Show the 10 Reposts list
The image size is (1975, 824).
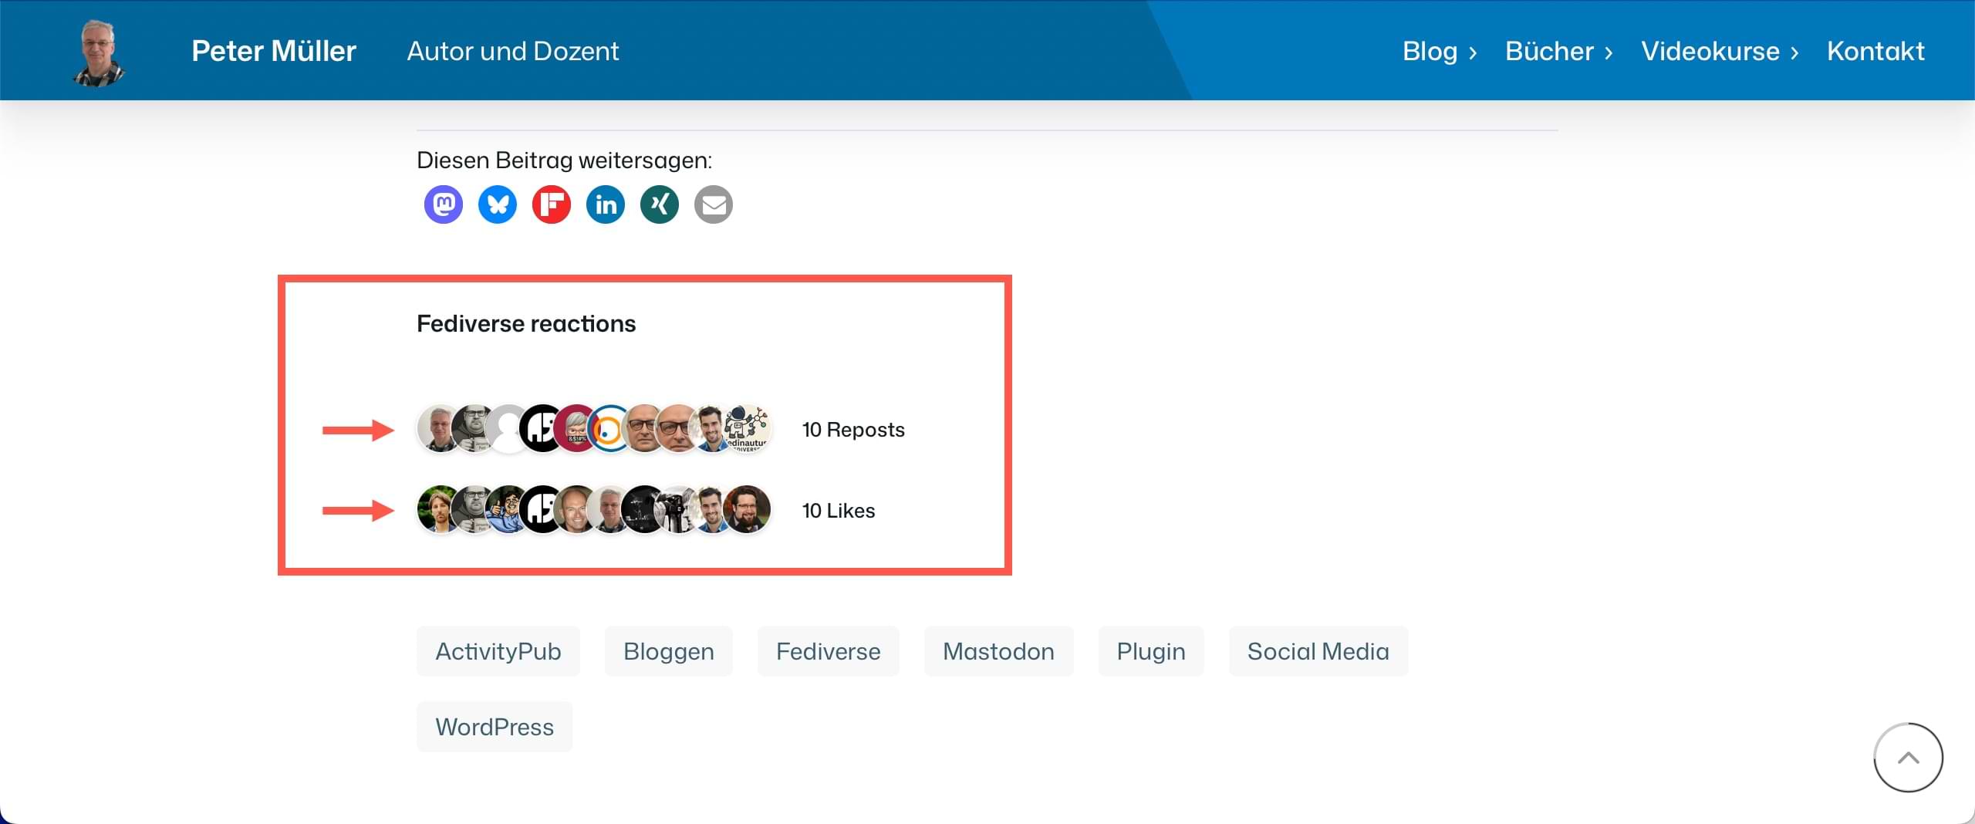pos(853,430)
